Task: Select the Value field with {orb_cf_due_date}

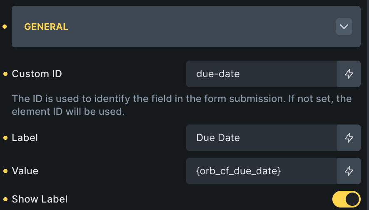Action: (261, 171)
